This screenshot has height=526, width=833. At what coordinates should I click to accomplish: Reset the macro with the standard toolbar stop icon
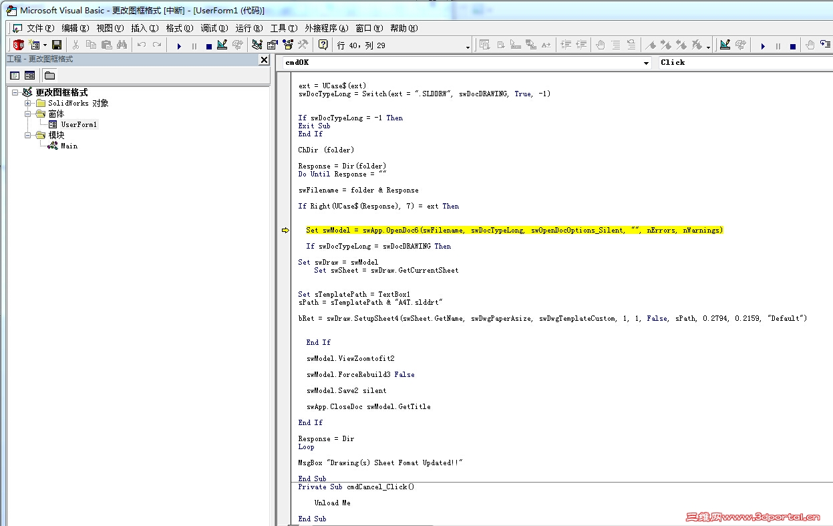click(x=208, y=45)
